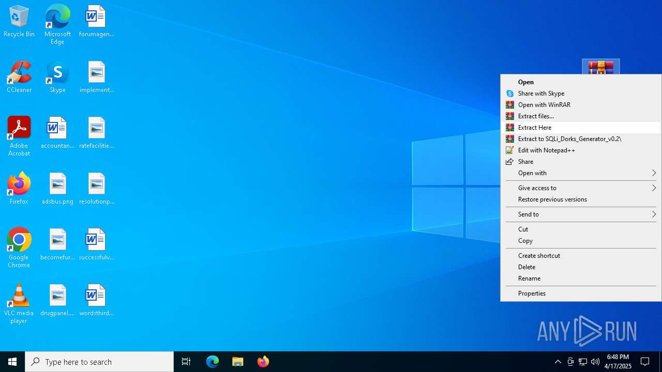Choose the Share menu entry

[x=581, y=162]
